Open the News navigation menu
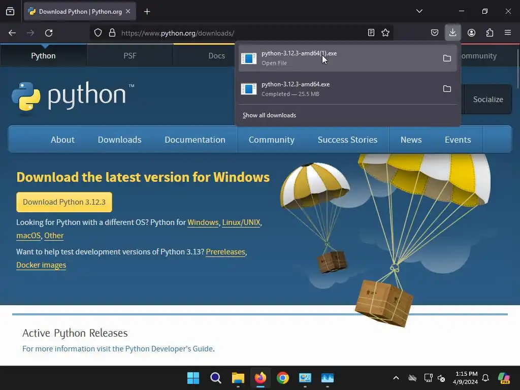The height and width of the screenshot is (390, 520). (411, 140)
